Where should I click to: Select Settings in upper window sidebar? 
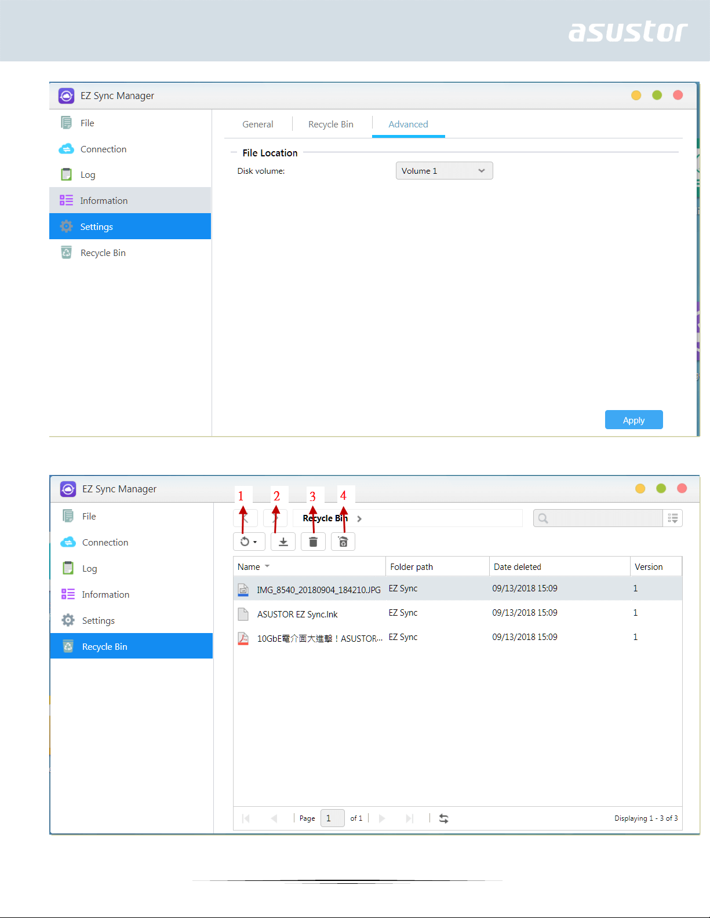[130, 226]
